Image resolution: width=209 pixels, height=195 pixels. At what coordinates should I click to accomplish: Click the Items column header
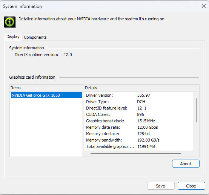click(x=47, y=88)
